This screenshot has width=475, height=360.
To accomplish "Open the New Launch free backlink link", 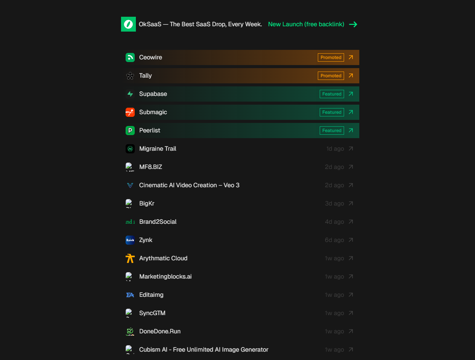I will tap(306, 24).
